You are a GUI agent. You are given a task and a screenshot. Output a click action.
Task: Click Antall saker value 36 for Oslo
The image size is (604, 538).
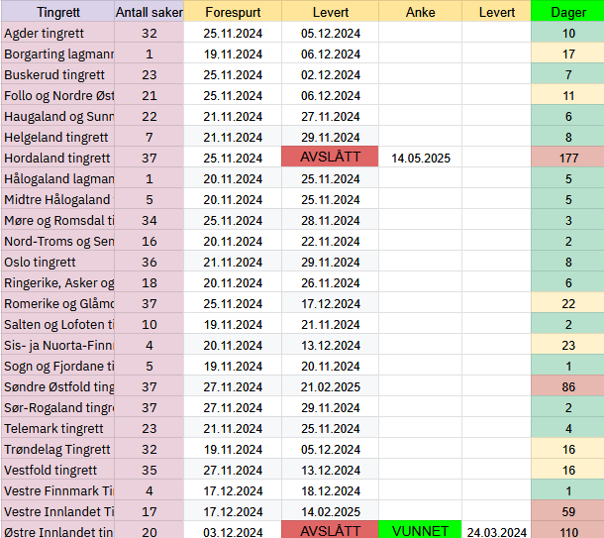click(150, 262)
